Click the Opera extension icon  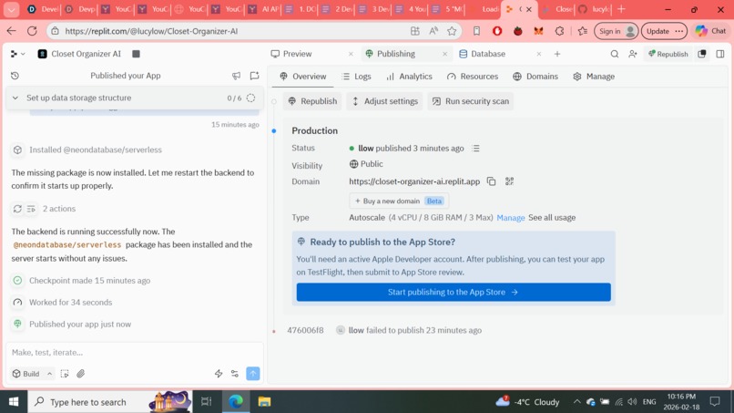click(x=497, y=31)
